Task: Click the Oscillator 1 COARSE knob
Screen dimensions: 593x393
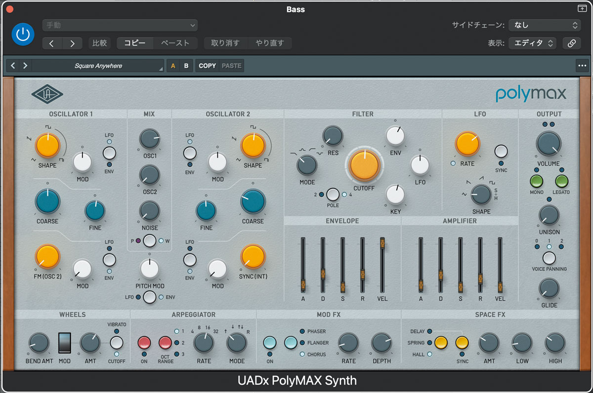Action: 47,201
